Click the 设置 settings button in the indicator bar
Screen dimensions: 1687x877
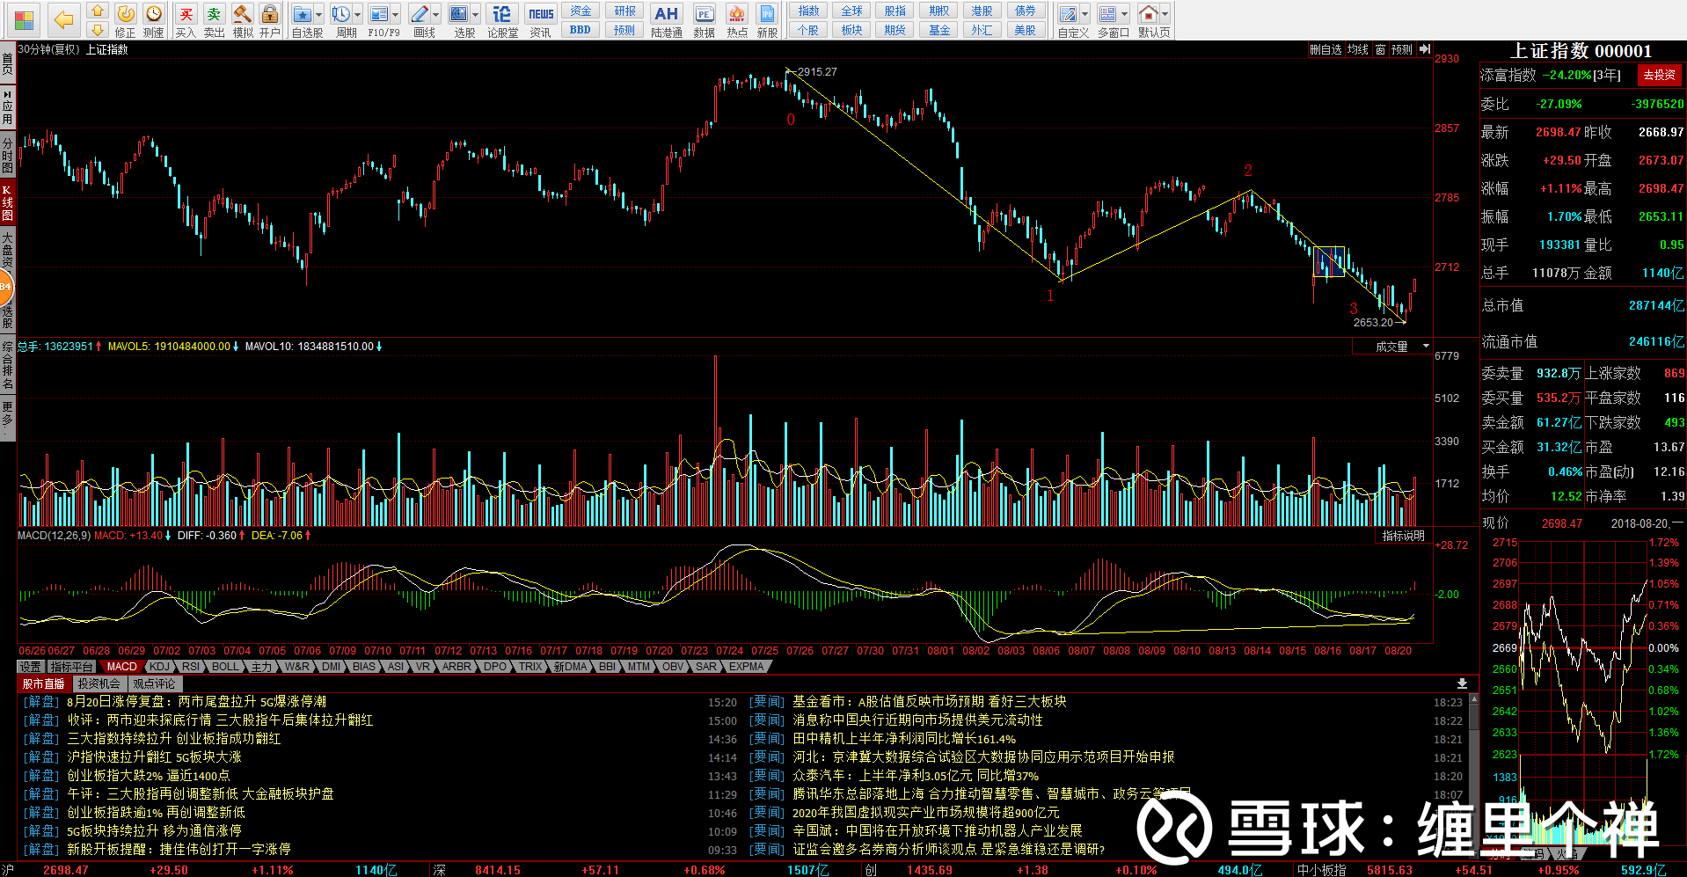[31, 667]
